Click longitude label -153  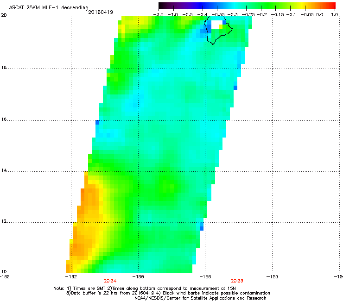point(273,277)
